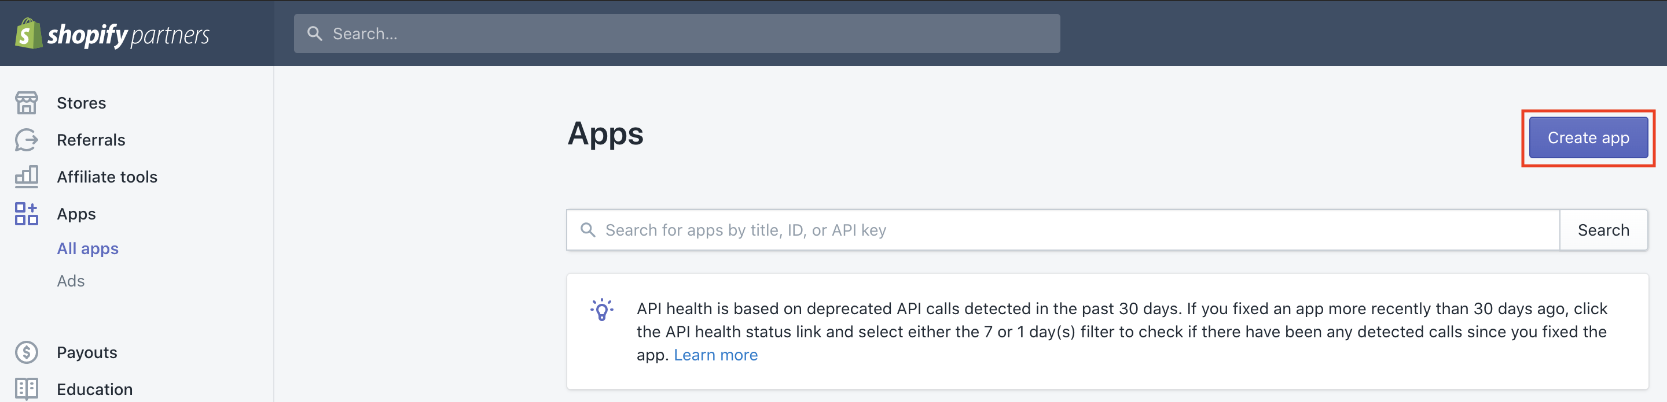Screen dimensions: 1667x402
Task: Click the Create app button
Action: (x=1588, y=137)
